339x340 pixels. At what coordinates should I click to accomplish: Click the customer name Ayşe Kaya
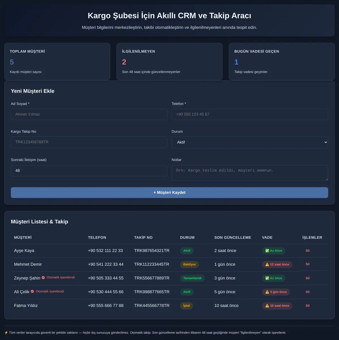click(x=24, y=251)
